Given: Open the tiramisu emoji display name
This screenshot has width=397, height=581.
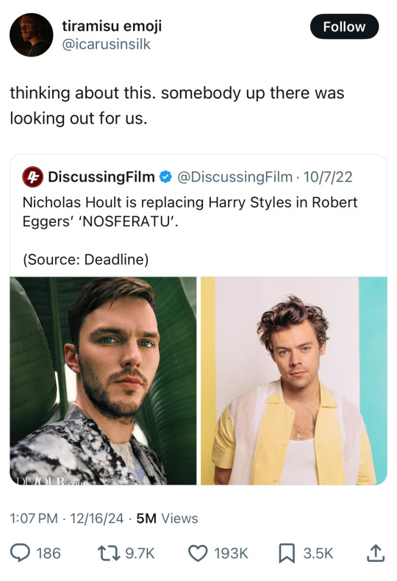Looking at the screenshot, I should point(112,26).
